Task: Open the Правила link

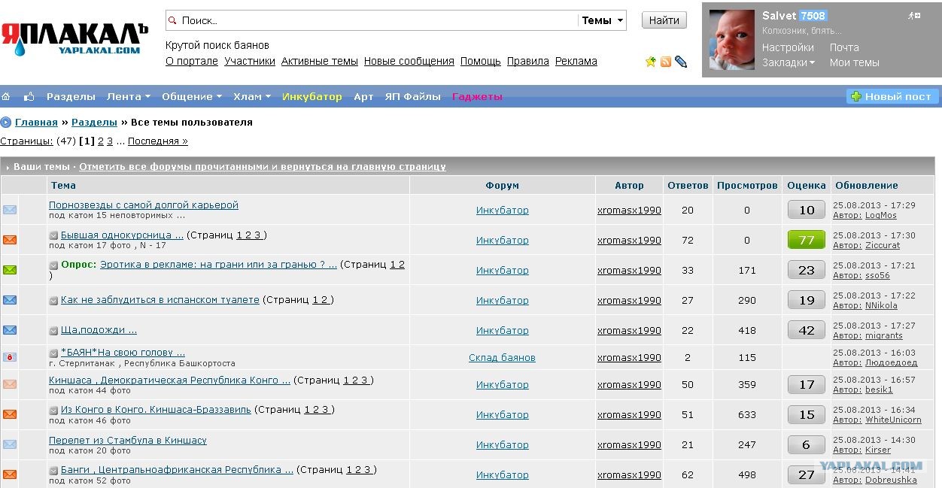Action: [528, 61]
